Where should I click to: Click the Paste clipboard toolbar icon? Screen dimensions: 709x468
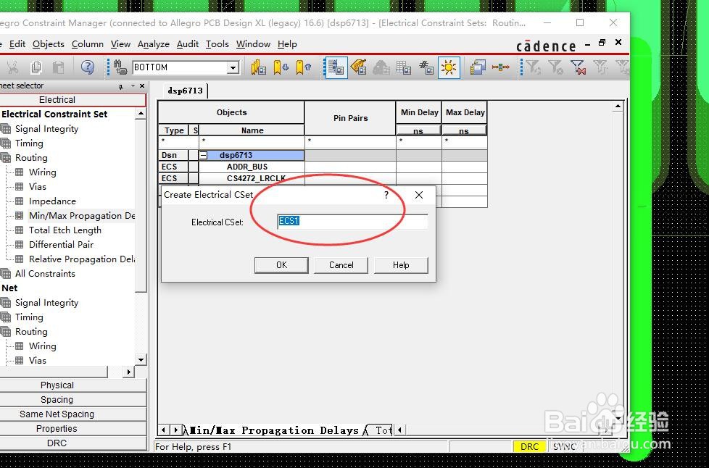click(58, 68)
